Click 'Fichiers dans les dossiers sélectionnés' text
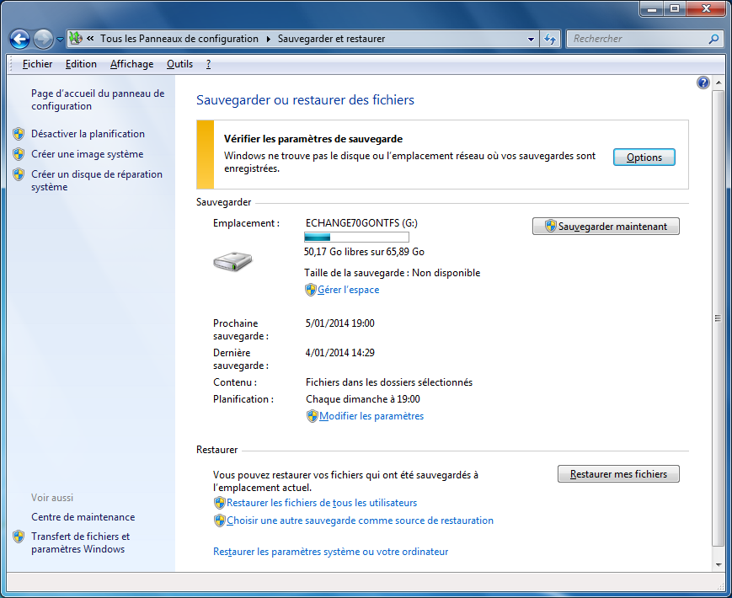 [x=389, y=382]
